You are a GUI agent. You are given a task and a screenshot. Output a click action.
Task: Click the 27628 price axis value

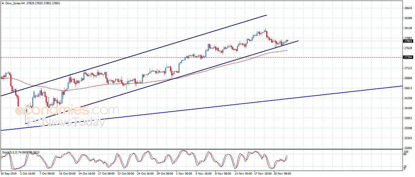[408, 48]
